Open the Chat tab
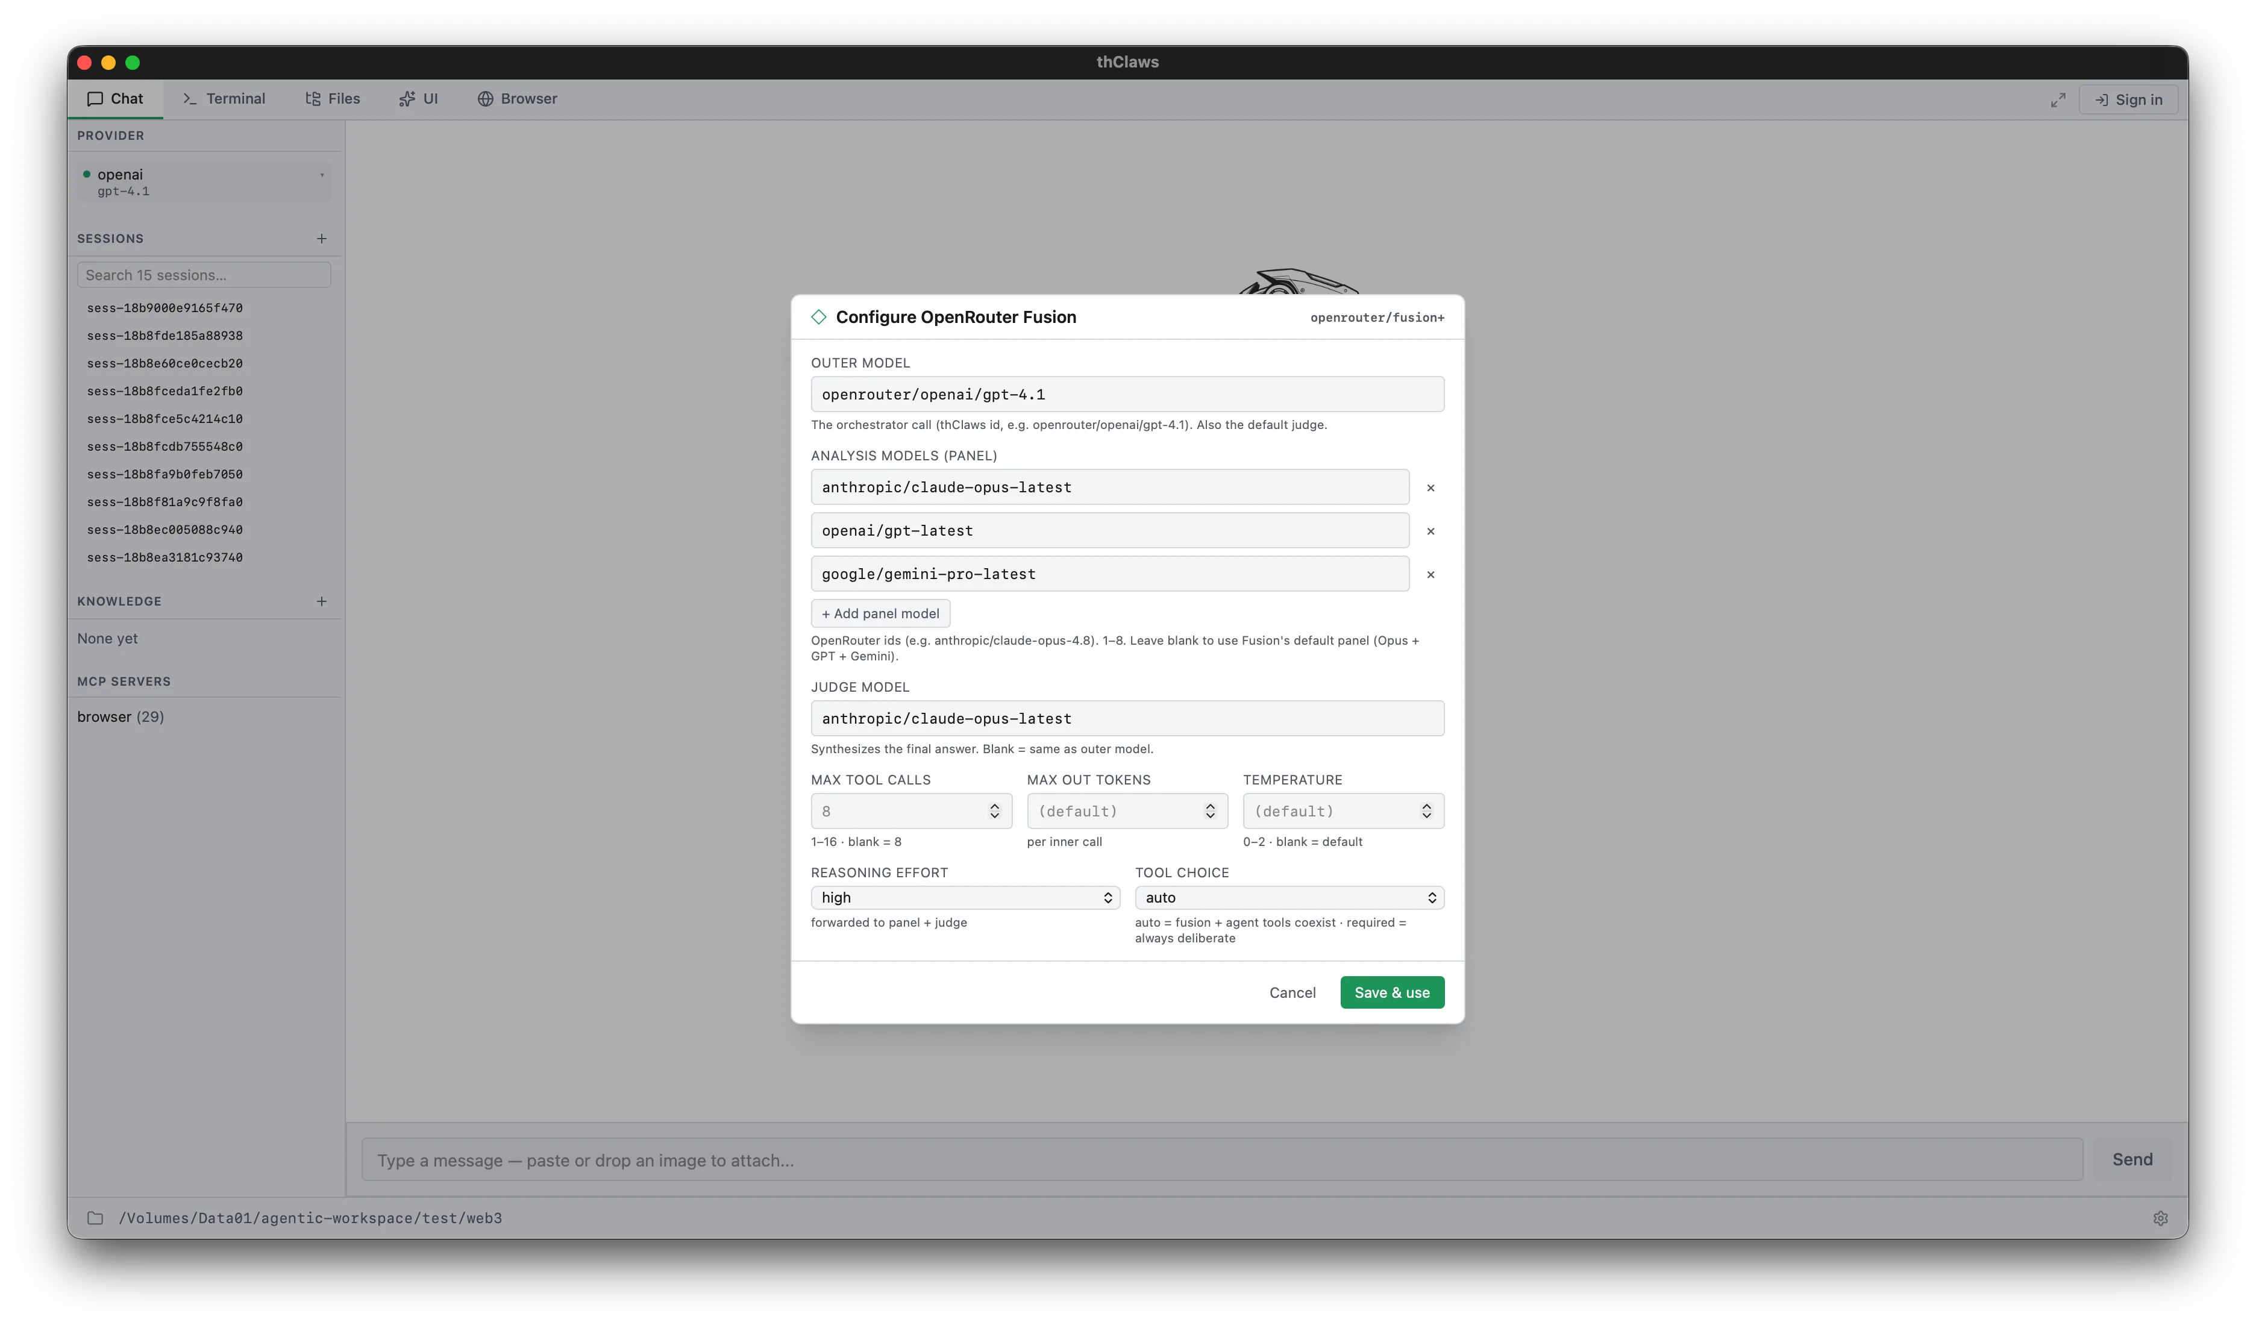This screenshot has height=1328, width=2256. (x=114, y=98)
